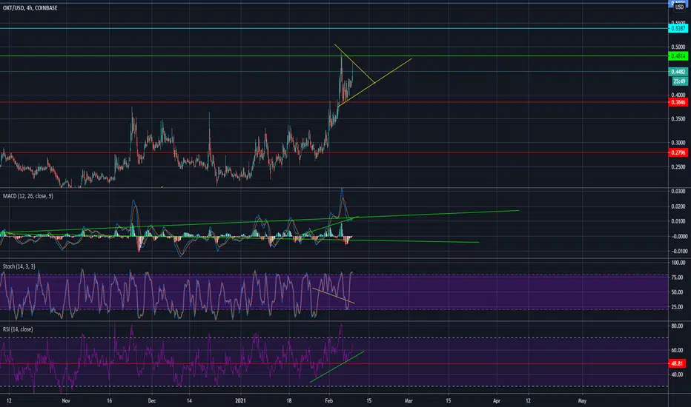Click the 25.00 Stoch scale value
Image resolution: width=691 pixels, height=407 pixels.
[678, 307]
